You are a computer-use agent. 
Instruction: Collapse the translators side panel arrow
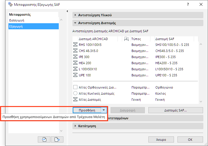[67, 11]
